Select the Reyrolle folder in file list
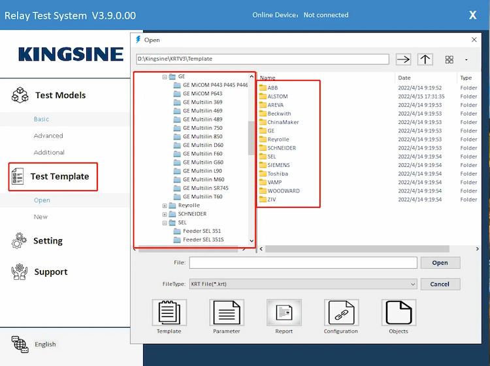The width and height of the screenshot is (490, 366). [x=274, y=139]
